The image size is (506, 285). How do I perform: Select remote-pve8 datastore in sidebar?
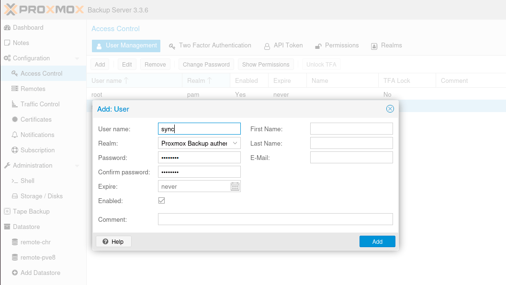[38, 258]
